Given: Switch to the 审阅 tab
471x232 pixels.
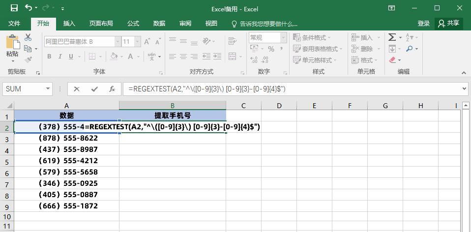Looking at the screenshot, I should point(185,24).
